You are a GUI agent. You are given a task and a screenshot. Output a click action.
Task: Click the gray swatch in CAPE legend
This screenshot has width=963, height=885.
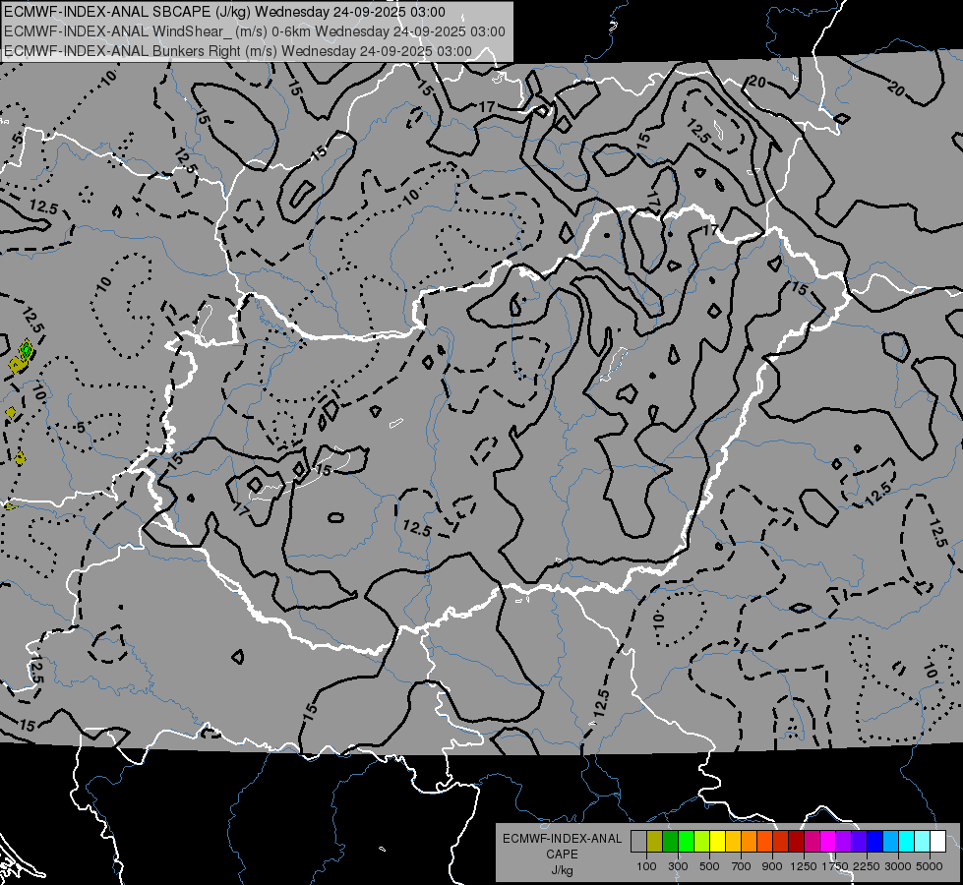click(638, 841)
